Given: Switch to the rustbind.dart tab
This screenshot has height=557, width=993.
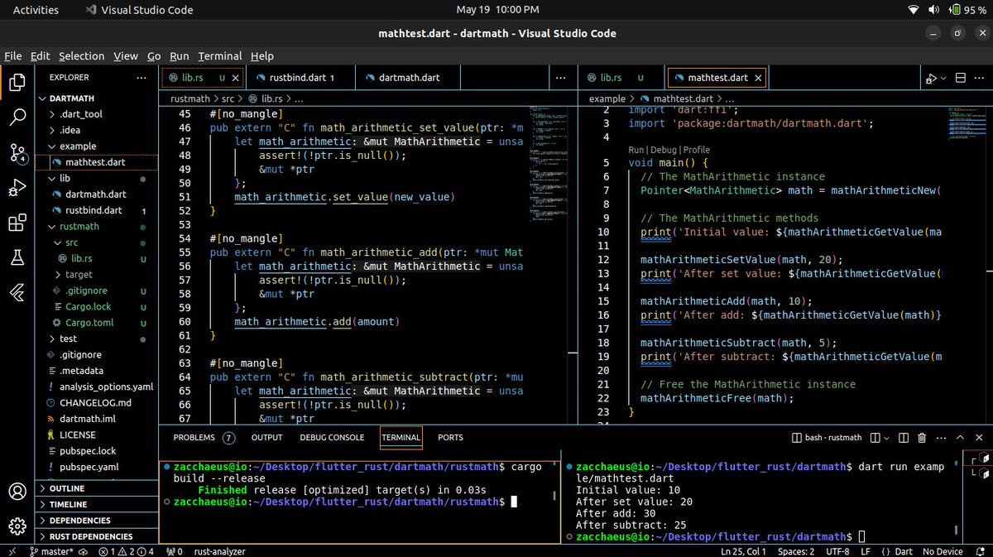Looking at the screenshot, I should click(301, 78).
